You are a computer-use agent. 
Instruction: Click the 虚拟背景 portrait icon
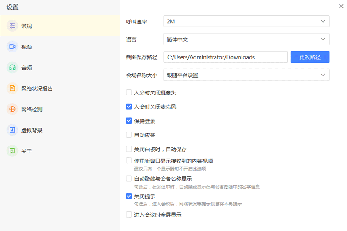12,130
